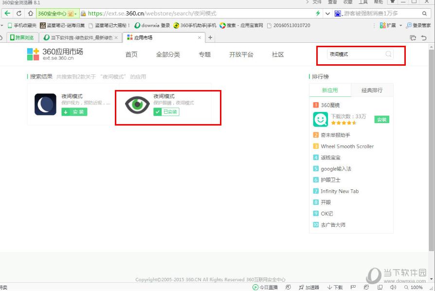This screenshot has height=291, width=435.
Task: Click the 360魔镜 smiley app icon
Action: point(320,118)
